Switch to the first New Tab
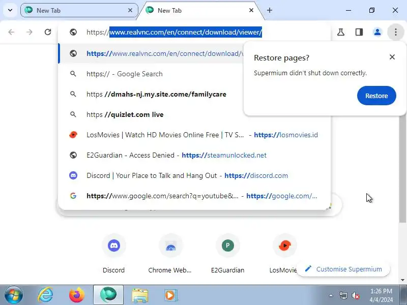This screenshot has height=305, width=407. tap(79, 10)
